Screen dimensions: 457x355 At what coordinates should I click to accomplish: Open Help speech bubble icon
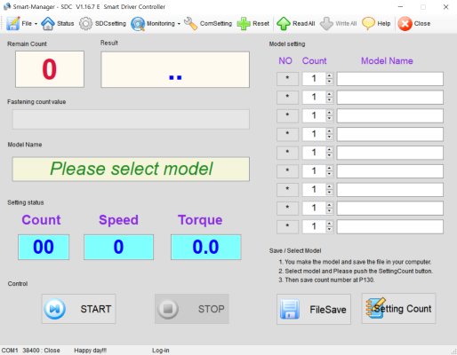(x=368, y=23)
